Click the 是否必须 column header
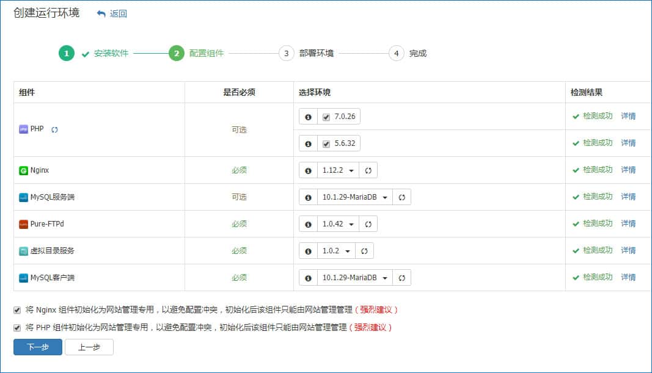Screen dimensions: 652x373 (239, 92)
